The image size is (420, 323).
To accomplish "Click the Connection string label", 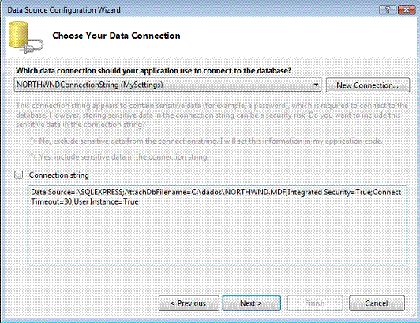I will pos(59,175).
